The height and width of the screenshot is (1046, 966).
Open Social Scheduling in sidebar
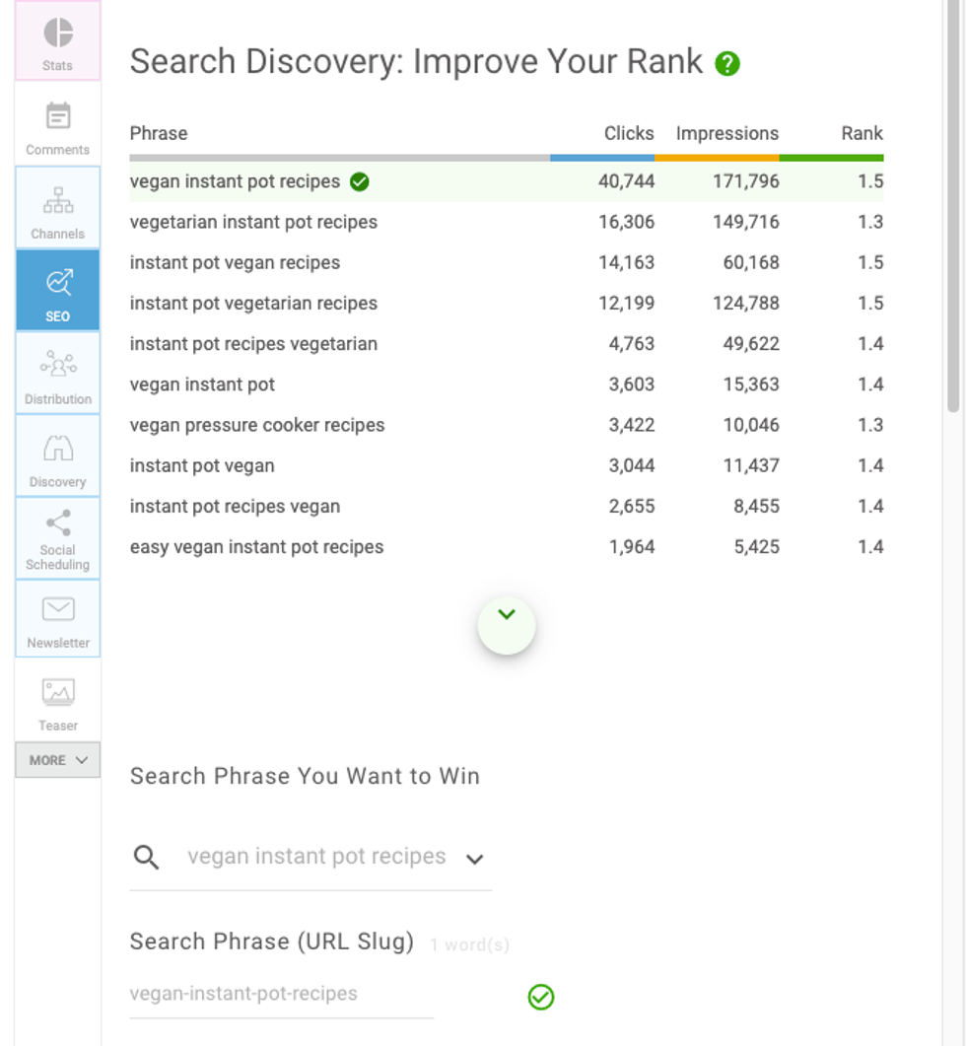point(58,539)
